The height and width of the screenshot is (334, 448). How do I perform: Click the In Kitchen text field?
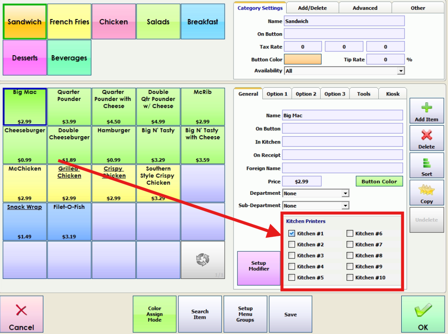343,142
